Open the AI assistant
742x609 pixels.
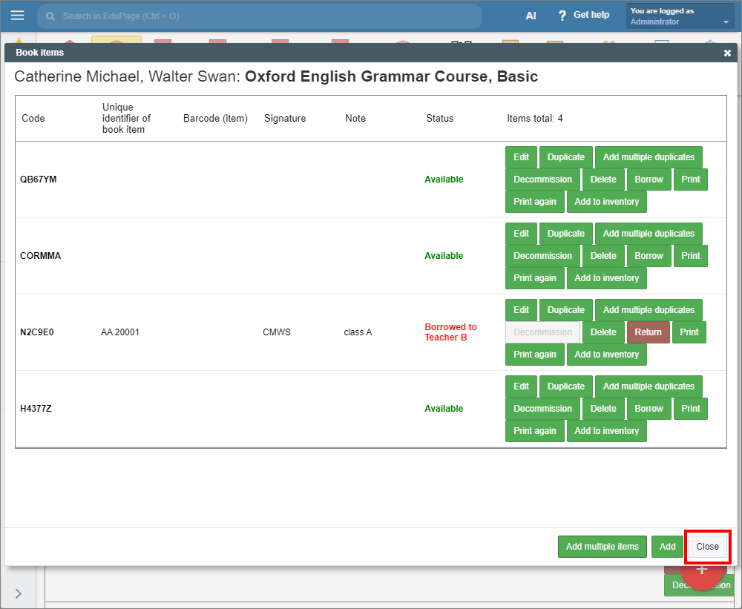[x=531, y=16]
